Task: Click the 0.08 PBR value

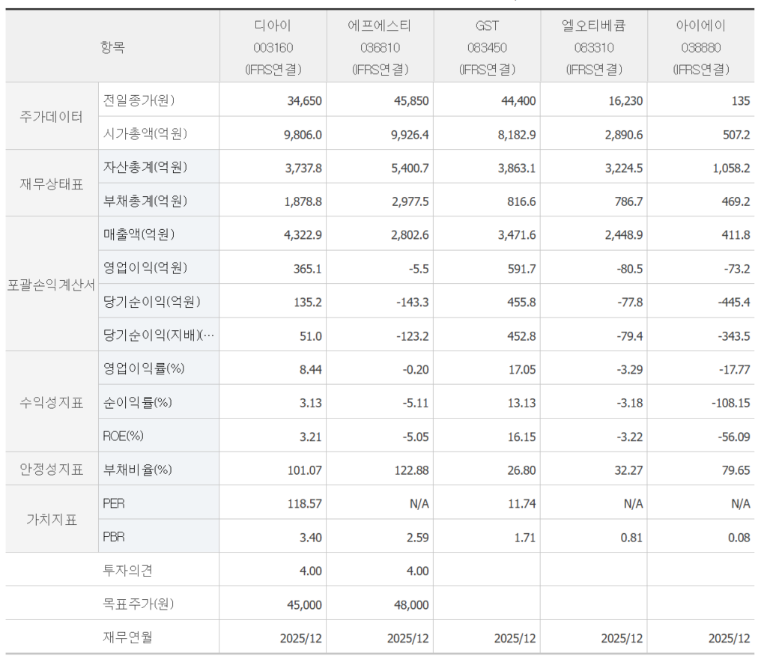Action: pos(739,538)
